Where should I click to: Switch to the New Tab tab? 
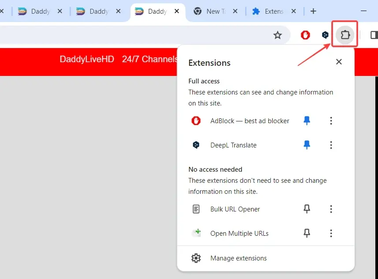pos(212,11)
